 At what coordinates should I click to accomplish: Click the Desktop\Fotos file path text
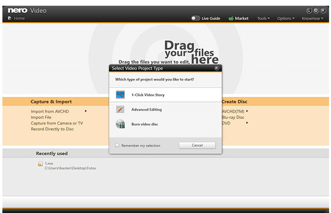point(70,168)
